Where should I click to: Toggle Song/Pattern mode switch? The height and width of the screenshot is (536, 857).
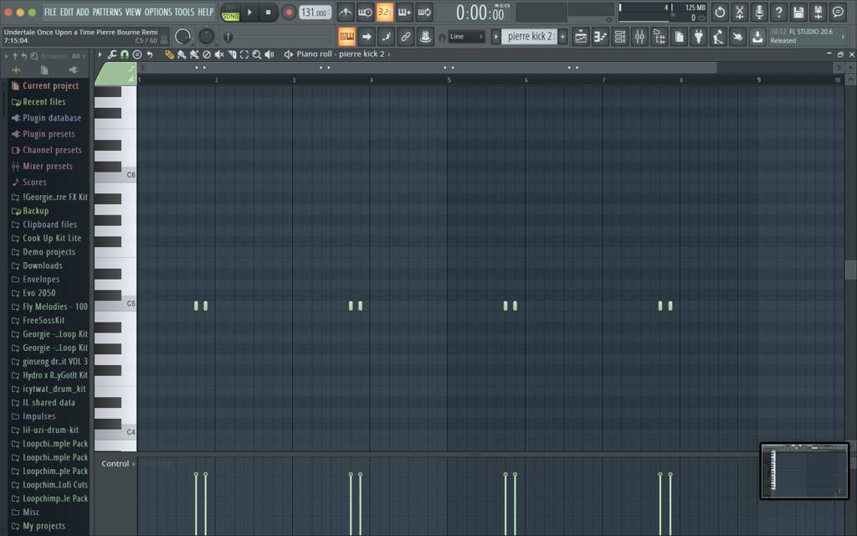click(x=230, y=12)
